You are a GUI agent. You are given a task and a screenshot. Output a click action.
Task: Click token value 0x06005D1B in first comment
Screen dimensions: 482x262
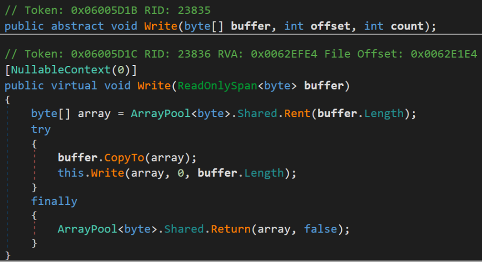tap(104, 10)
